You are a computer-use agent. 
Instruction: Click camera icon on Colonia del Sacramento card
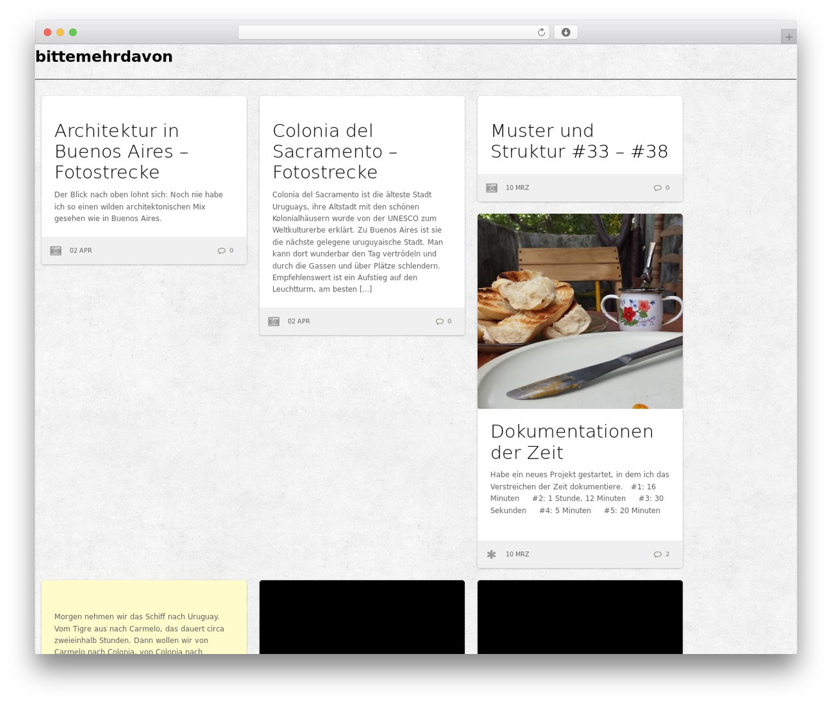point(274,321)
